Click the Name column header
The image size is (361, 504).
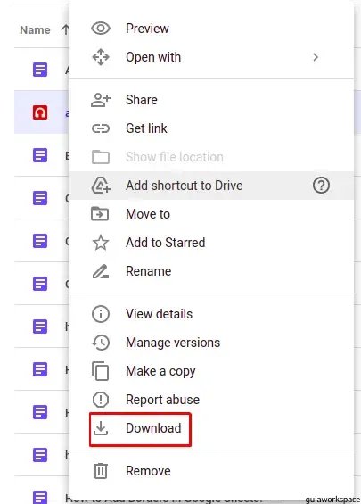[35, 30]
